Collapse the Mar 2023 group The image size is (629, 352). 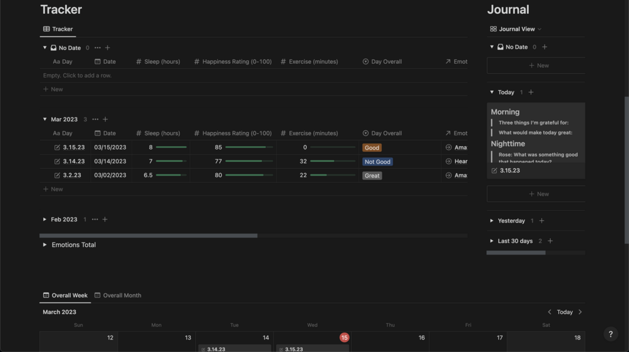[44, 119]
